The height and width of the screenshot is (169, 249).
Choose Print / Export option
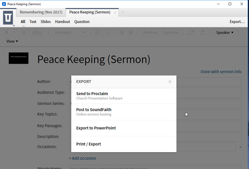(124, 144)
